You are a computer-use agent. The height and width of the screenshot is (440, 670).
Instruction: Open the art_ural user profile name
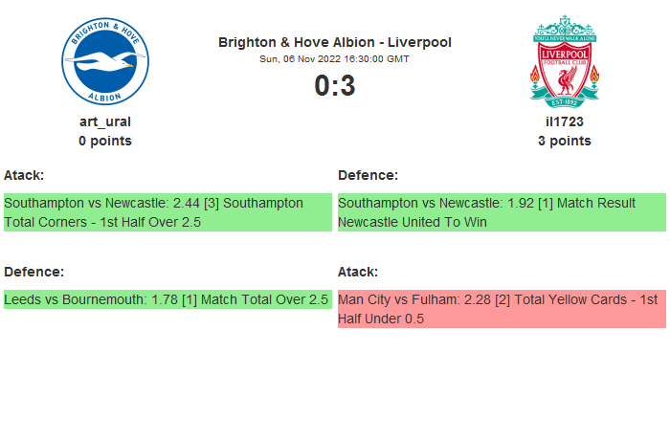104,121
